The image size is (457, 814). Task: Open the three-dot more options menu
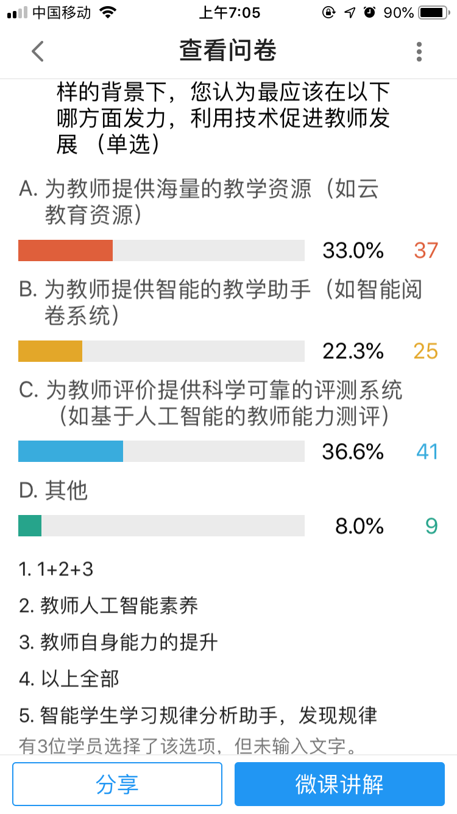[x=419, y=52]
